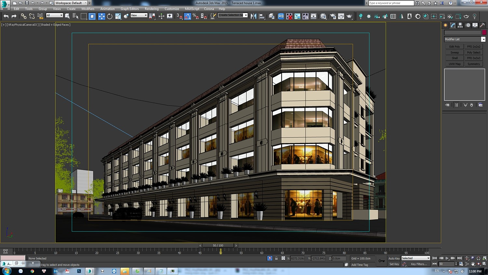Image resolution: width=488 pixels, height=275 pixels.
Task: Activate the Select and Scale tool
Action: point(118,16)
